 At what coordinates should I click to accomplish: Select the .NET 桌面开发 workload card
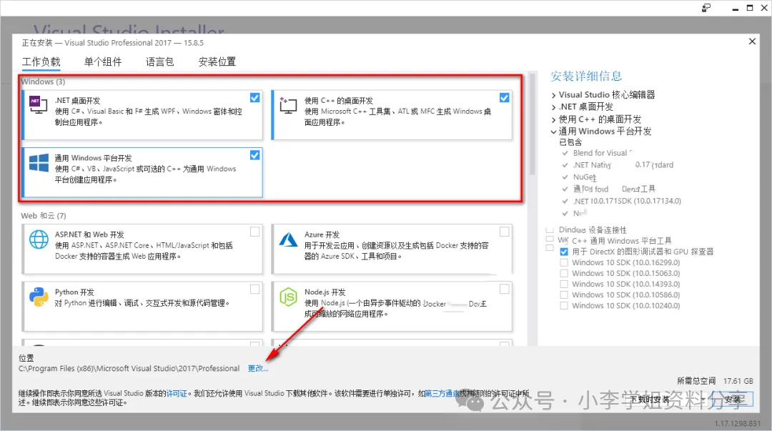pos(142,115)
